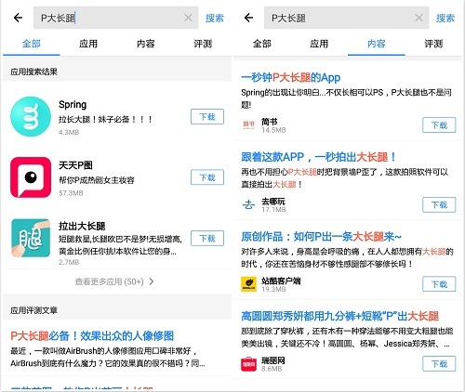Go back using right screen arrow
The height and width of the screenshot is (392, 465).
click(x=248, y=18)
